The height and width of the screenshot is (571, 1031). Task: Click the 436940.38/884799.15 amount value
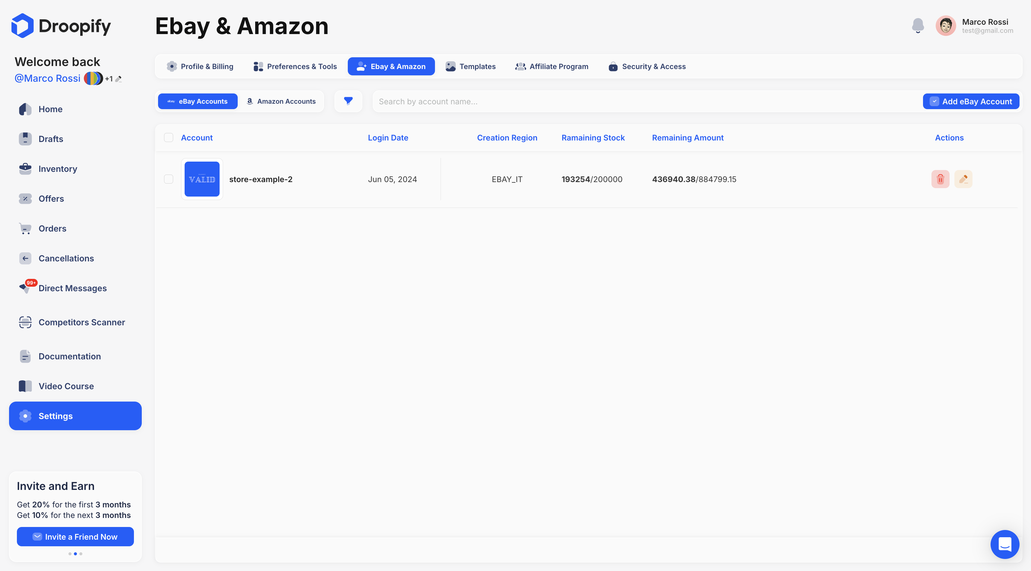694,179
